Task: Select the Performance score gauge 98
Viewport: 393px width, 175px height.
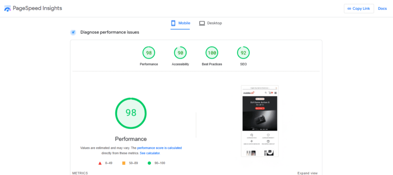Action: tap(149, 53)
